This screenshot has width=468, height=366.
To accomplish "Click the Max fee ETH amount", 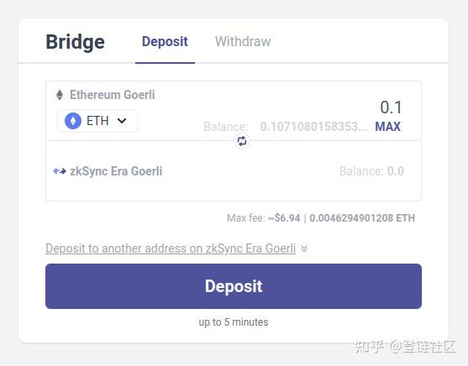I will point(362,218).
